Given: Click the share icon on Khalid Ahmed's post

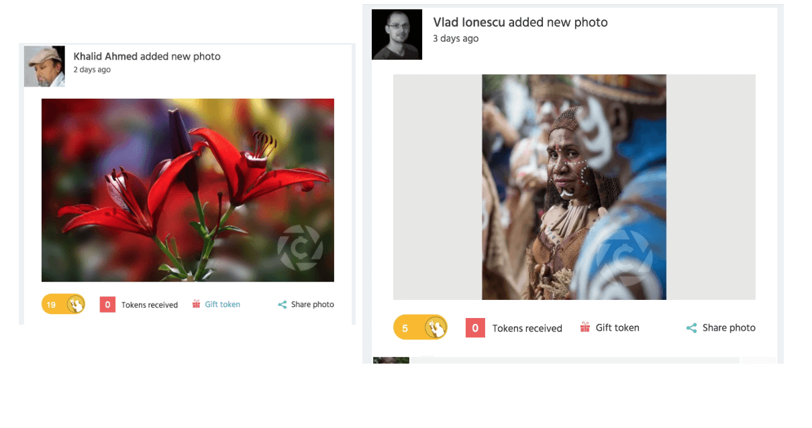Looking at the screenshot, I should pos(282,304).
